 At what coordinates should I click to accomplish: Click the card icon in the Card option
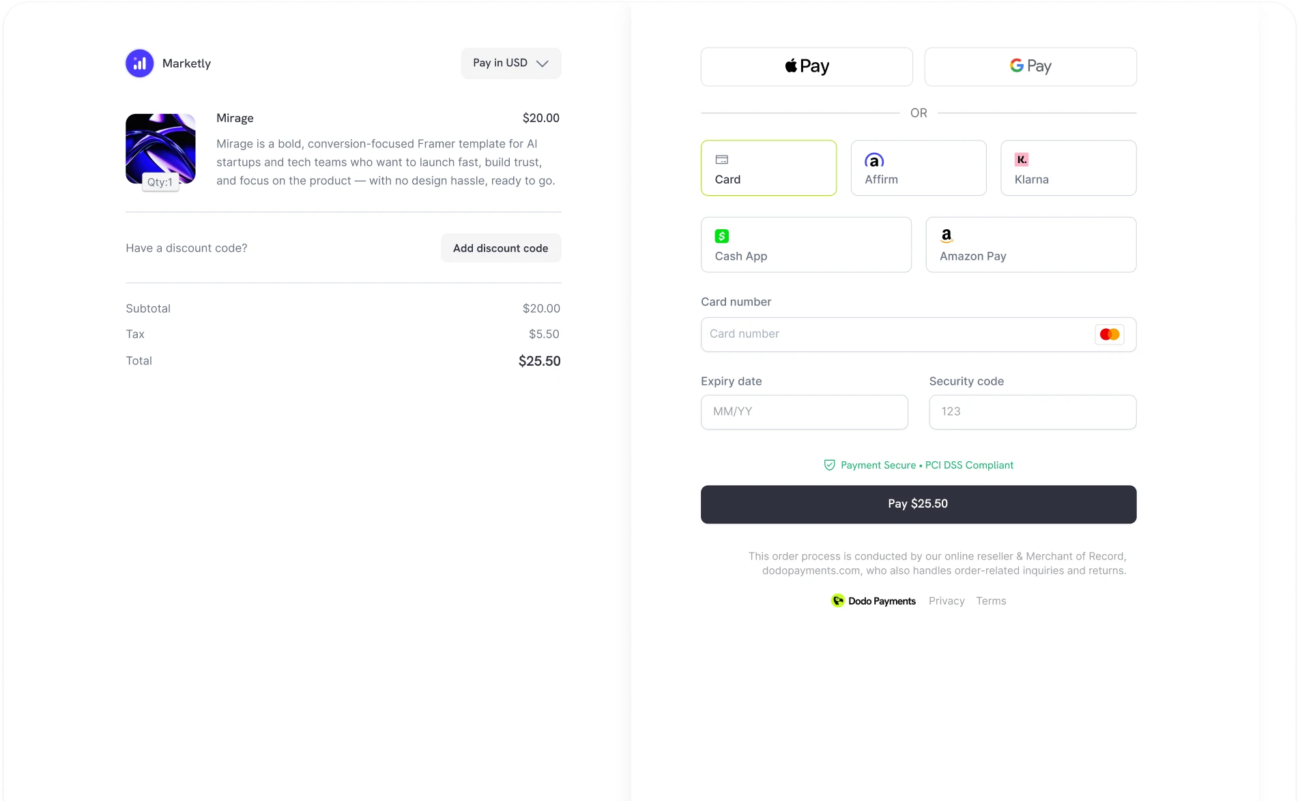pyautogui.click(x=721, y=159)
